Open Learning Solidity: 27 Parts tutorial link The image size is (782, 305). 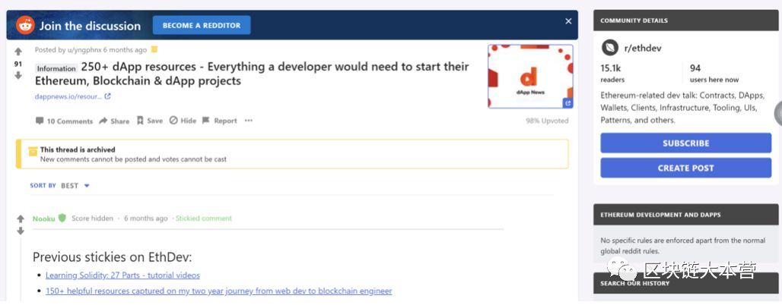point(122,275)
